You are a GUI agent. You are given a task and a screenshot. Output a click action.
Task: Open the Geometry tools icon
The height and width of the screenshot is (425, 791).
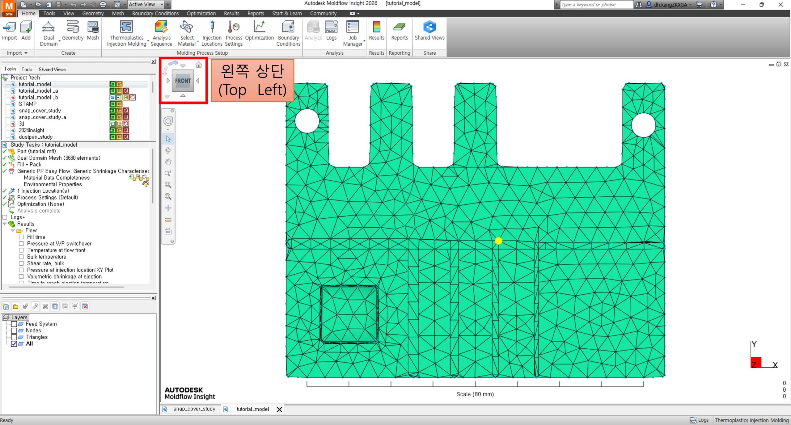tap(73, 27)
